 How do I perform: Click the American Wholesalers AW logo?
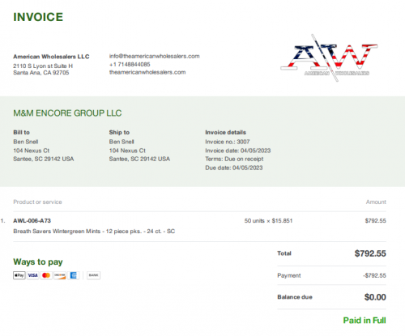pyautogui.click(x=329, y=57)
